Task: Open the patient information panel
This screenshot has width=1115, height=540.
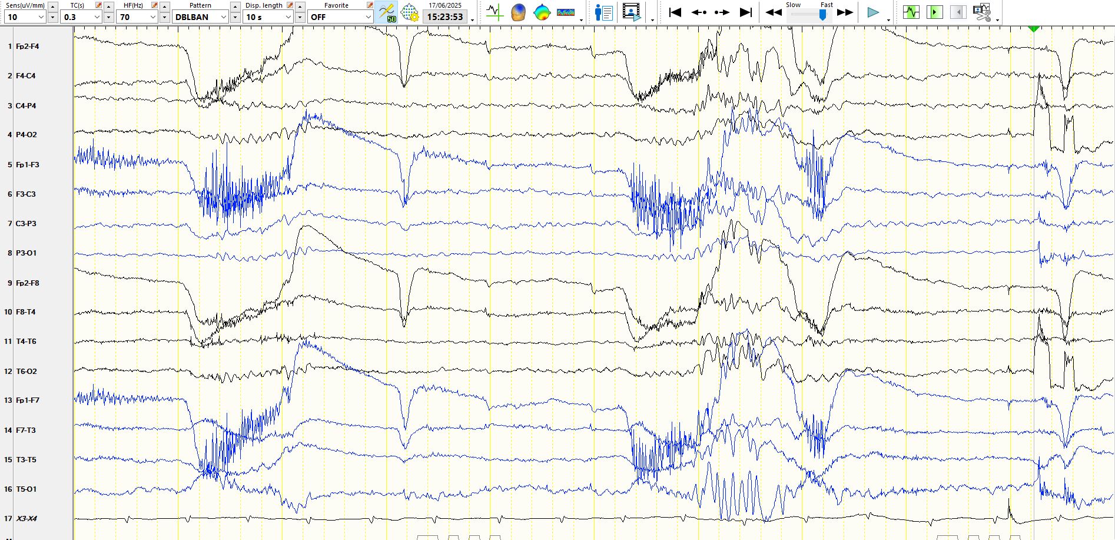Action: (x=603, y=12)
